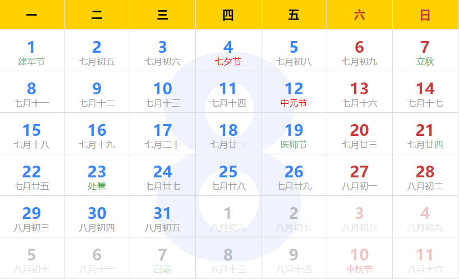The width and height of the screenshot is (459, 279).
Task: Open date 25 labeled 七月廿八
Action: (x=228, y=176)
